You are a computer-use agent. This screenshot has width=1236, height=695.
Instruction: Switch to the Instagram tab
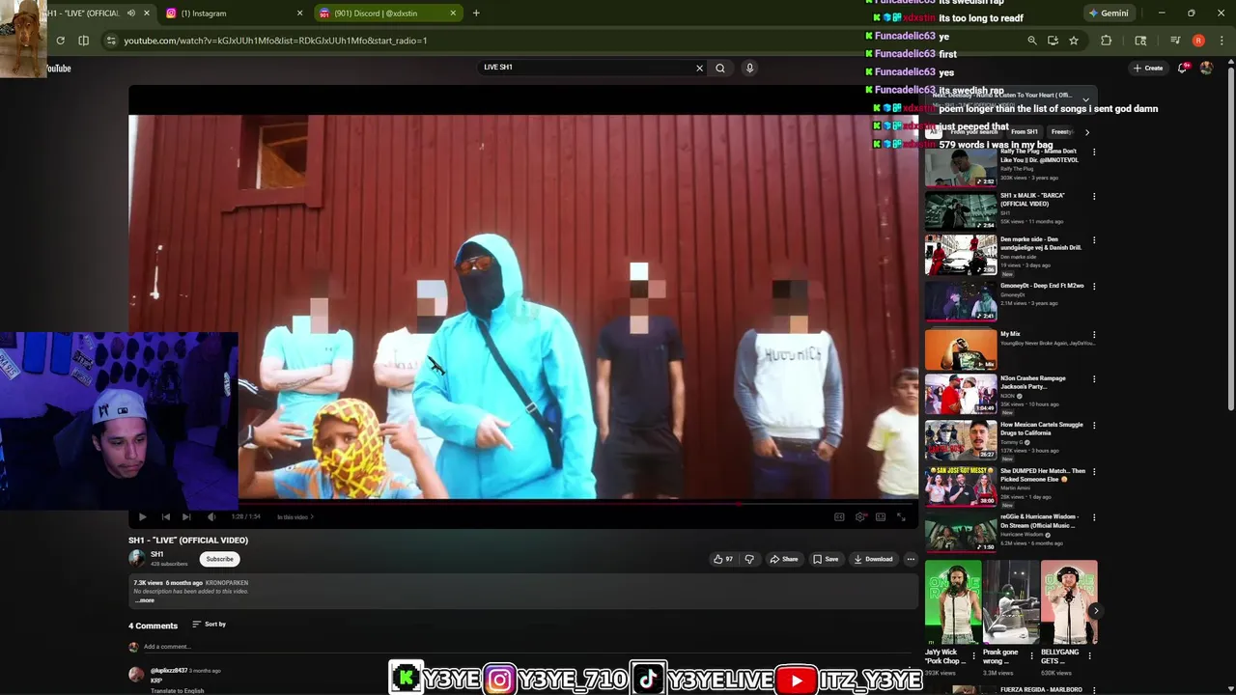tap(234, 14)
